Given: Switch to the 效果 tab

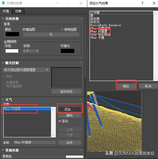Looking at the screenshot, I should [x=18, y=11].
